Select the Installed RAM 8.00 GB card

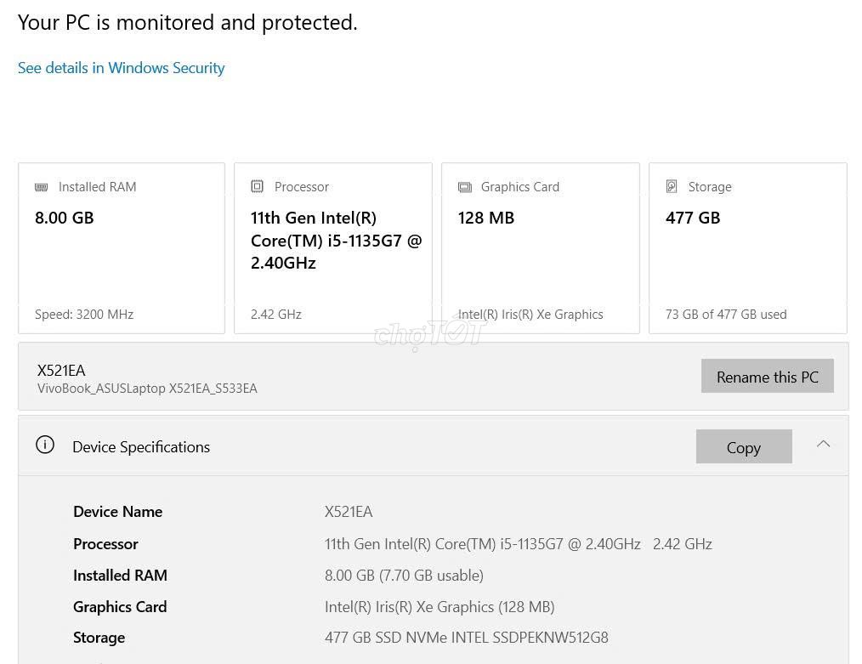pyautogui.click(x=122, y=248)
